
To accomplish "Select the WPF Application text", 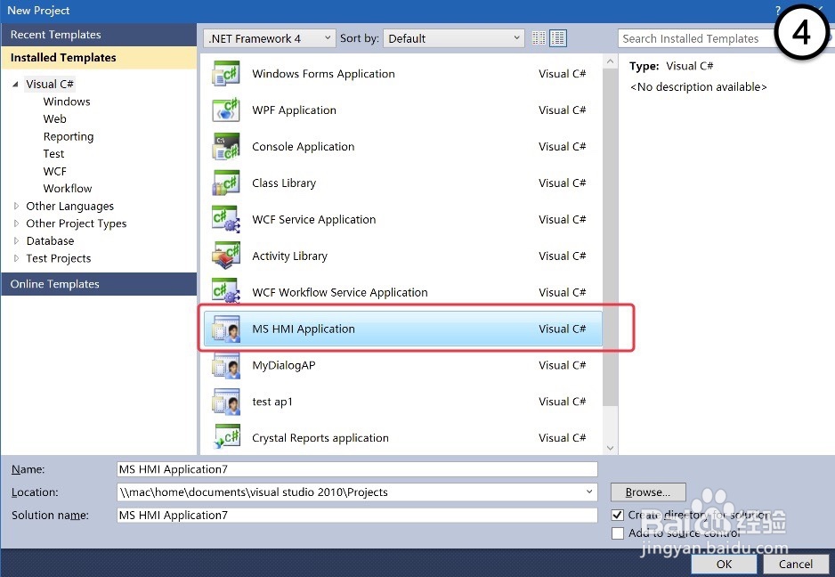I will point(294,110).
